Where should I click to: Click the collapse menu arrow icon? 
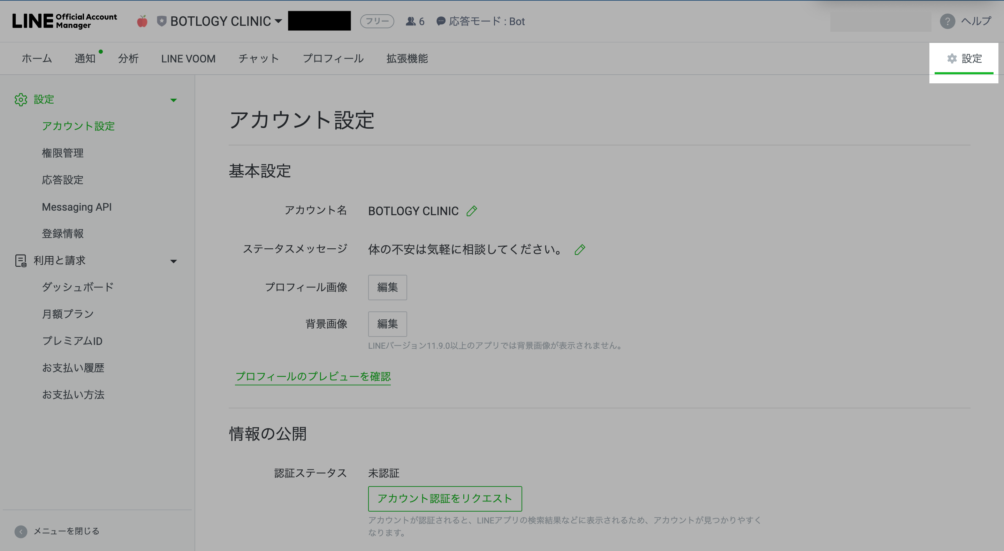pos(21,531)
